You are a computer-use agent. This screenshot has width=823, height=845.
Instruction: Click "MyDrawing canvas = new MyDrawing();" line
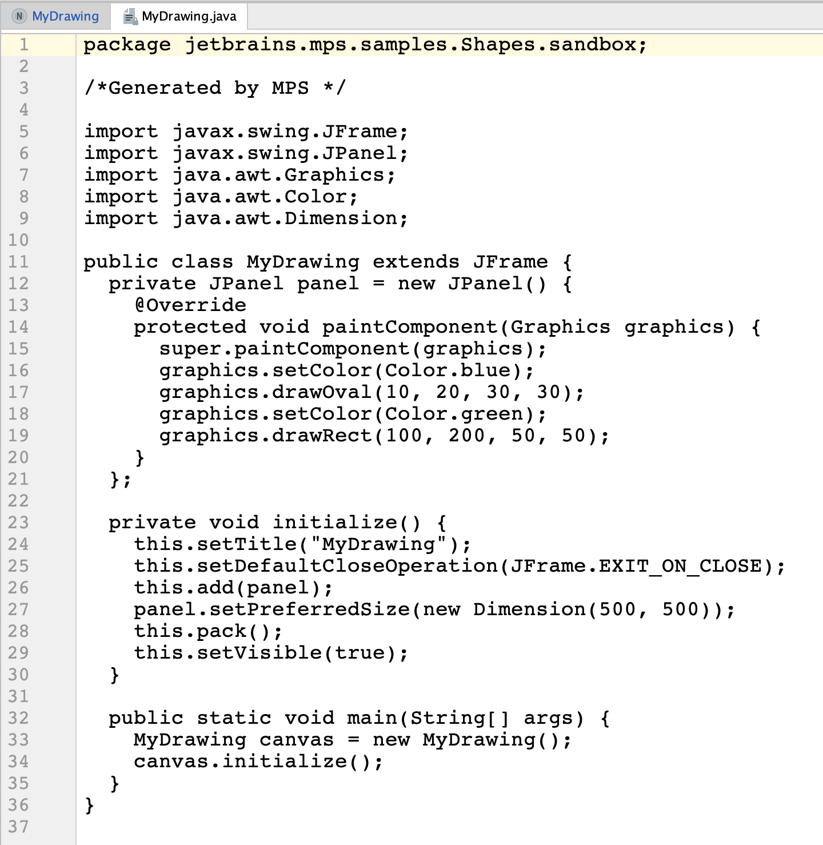tap(353, 740)
